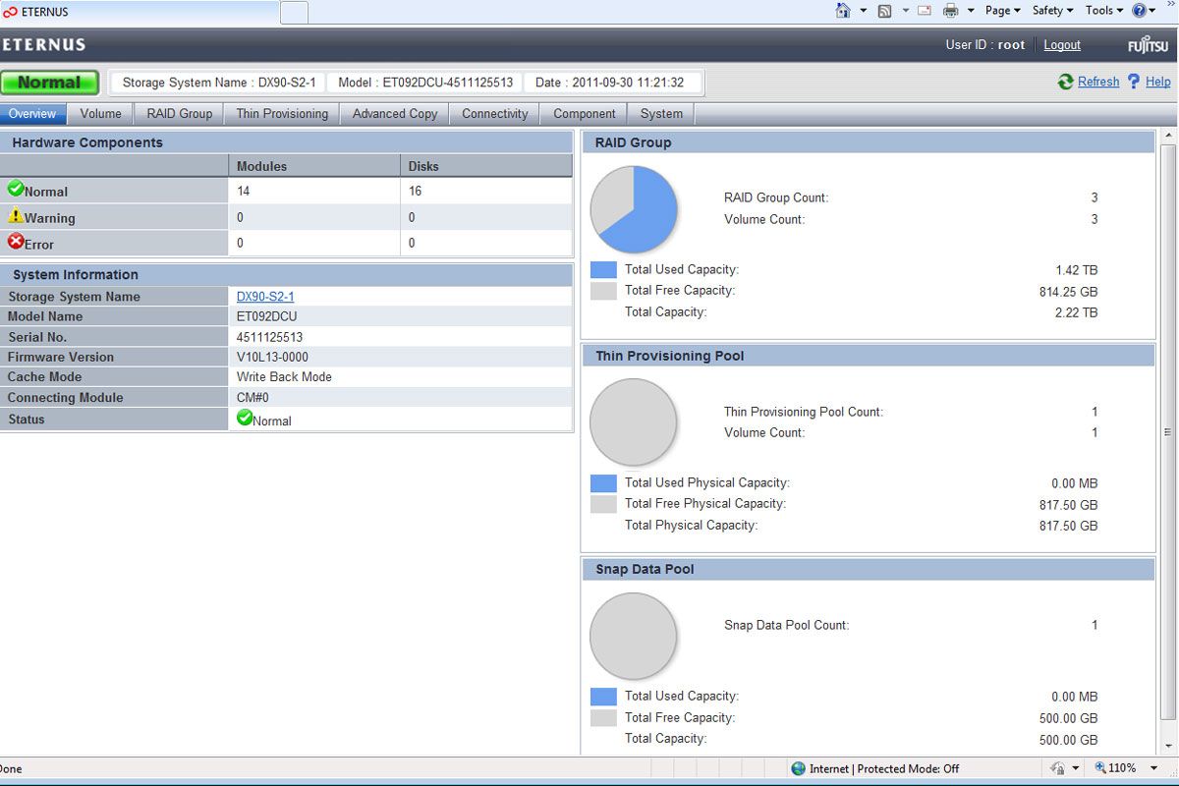
Task: Switch to the Volume tab
Action: [100, 114]
